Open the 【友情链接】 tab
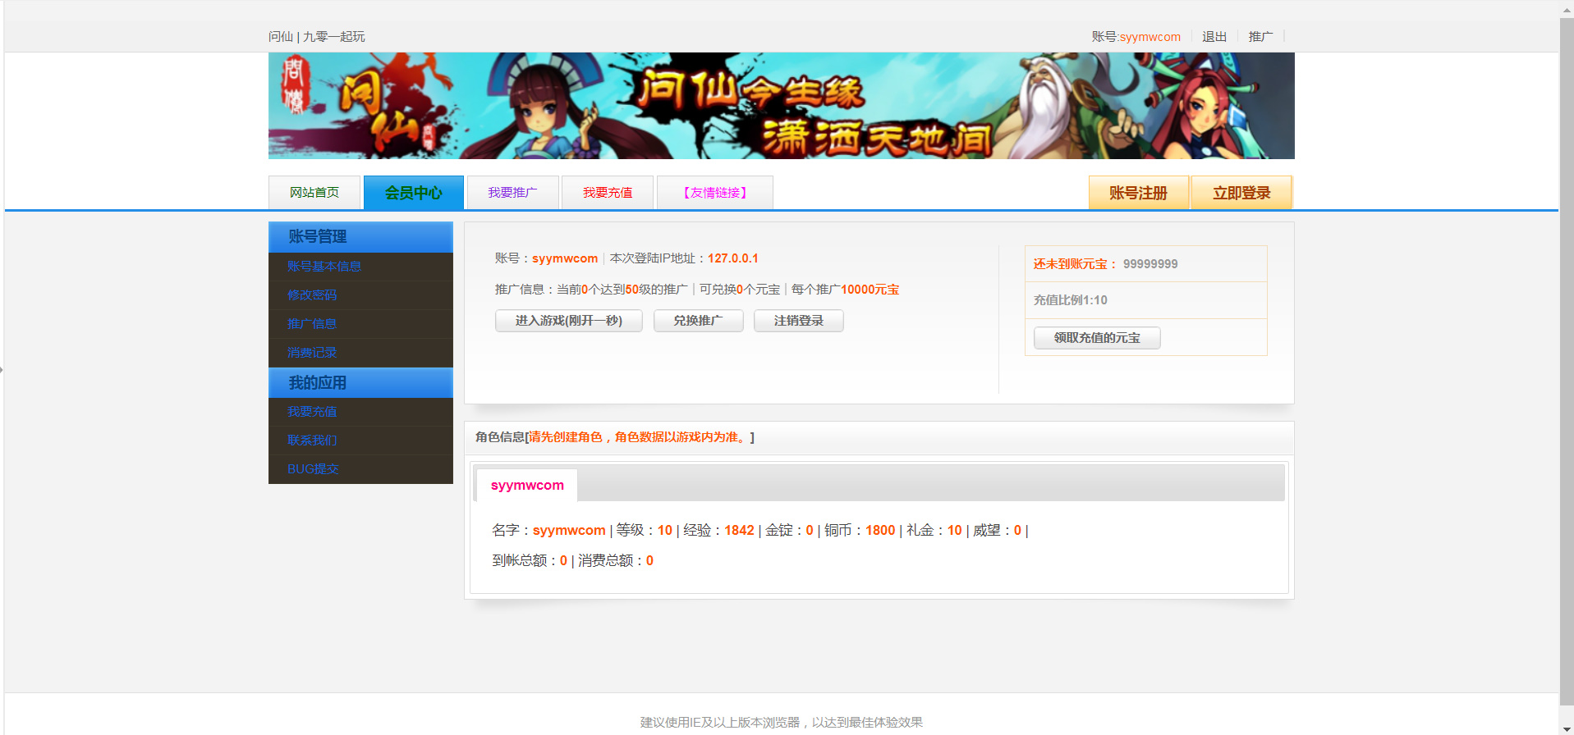This screenshot has width=1574, height=735. coord(714,193)
